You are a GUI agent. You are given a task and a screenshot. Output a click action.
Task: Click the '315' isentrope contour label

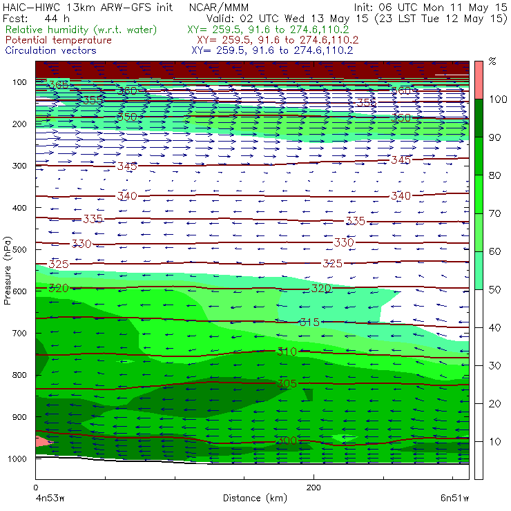click(x=309, y=322)
